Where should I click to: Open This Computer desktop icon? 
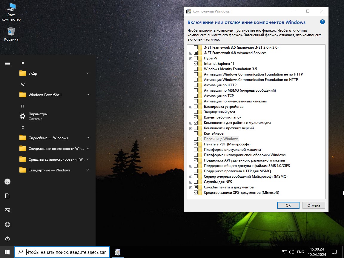pyautogui.click(x=11, y=11)
